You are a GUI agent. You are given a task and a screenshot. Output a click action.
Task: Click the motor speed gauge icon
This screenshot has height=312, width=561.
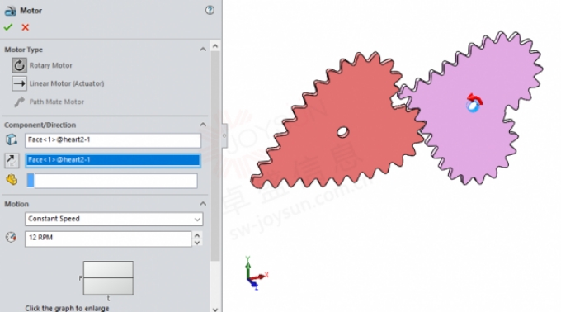pos(11,237)
